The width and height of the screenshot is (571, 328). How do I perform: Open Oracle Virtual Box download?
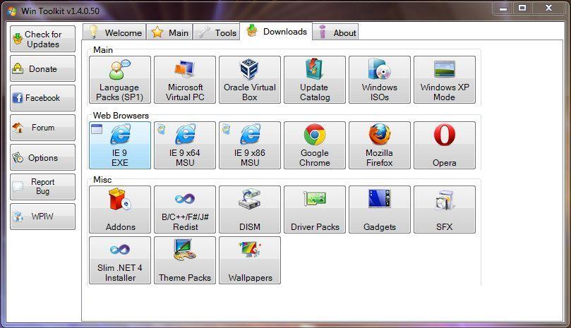(x=250, y=80)
